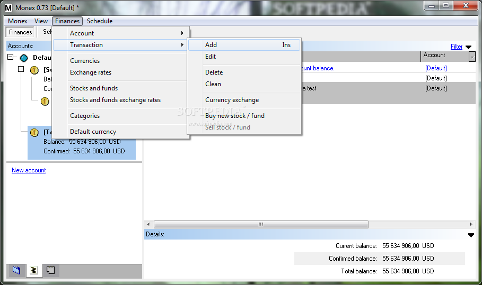
Task: Click the Monex M title bar icon
Action: [8, 7]
